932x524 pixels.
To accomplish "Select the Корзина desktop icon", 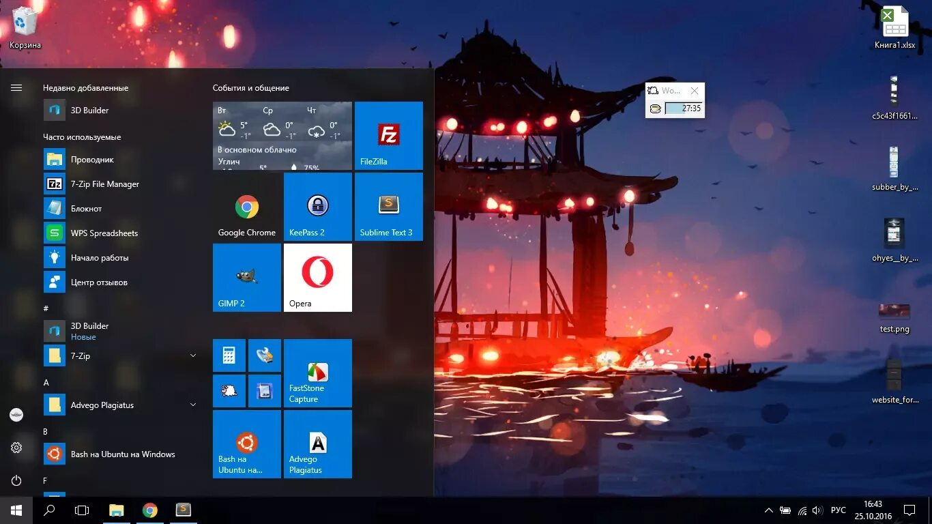I will [x=25, y=28].
